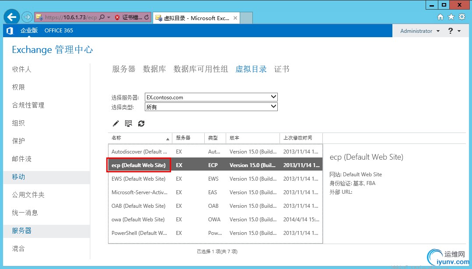Image resolution: width=472 pixels, height=269 pixels.
Task: Click 证书错... certificate error label
Action: click(x=132, y=17)
